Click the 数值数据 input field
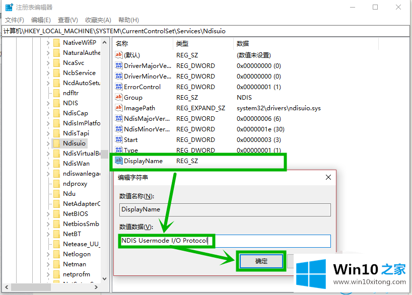This screenshot has width=412, height=295. pyautogui.click(x=225, y=241)
